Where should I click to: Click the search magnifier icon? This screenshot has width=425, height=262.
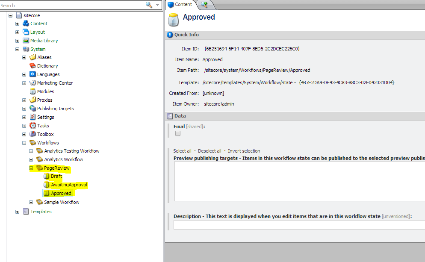(x=149, y=5)
